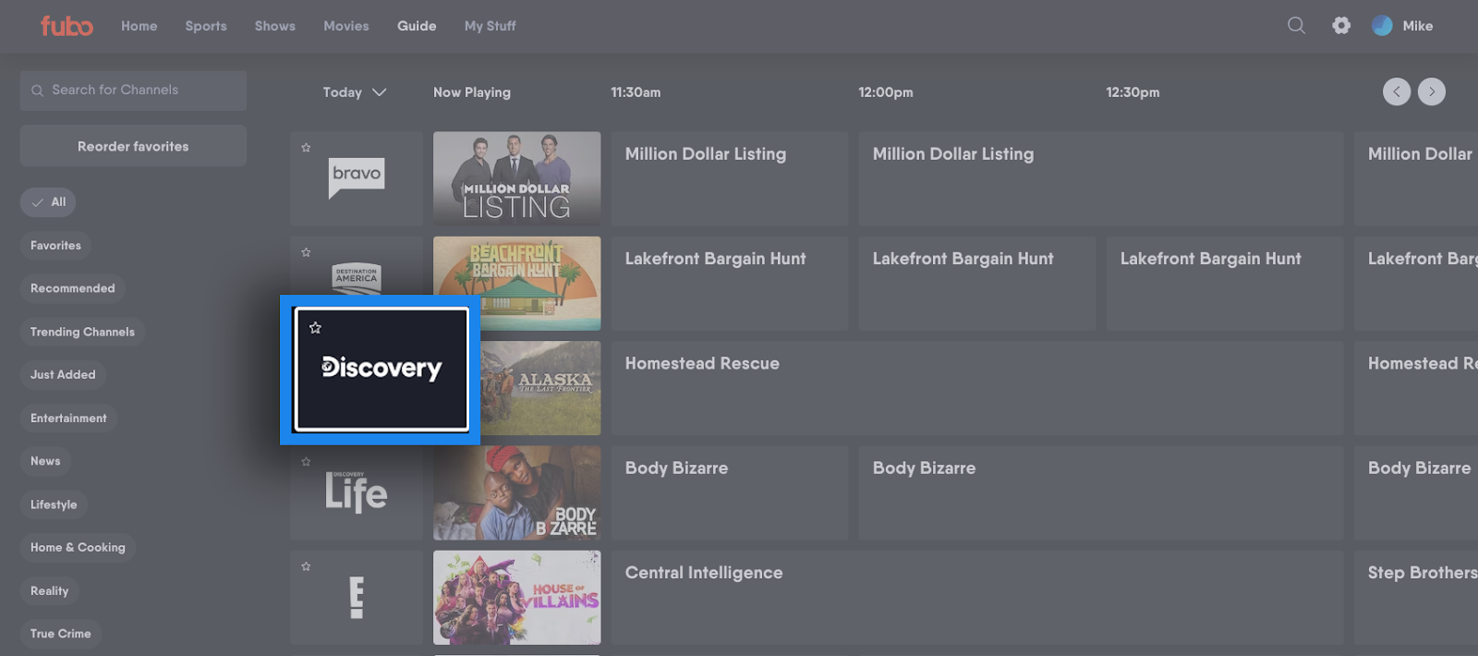Select the Bravo channel logo
1478x656 pixels.
357,177
